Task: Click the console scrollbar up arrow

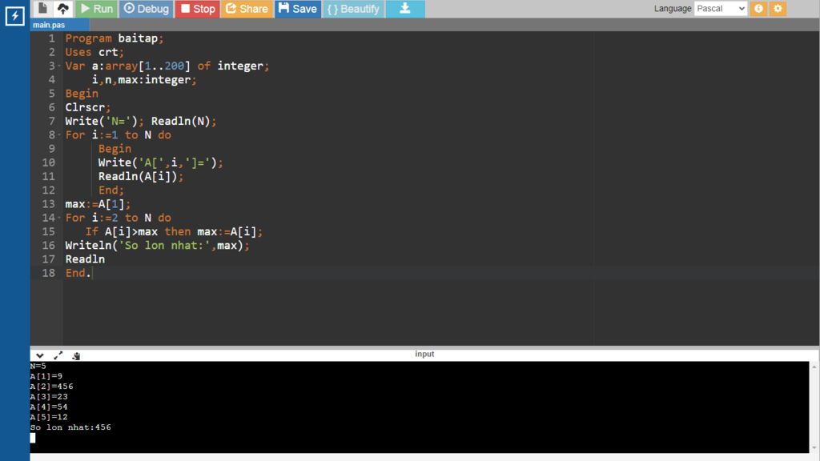Action: (814, 367)
